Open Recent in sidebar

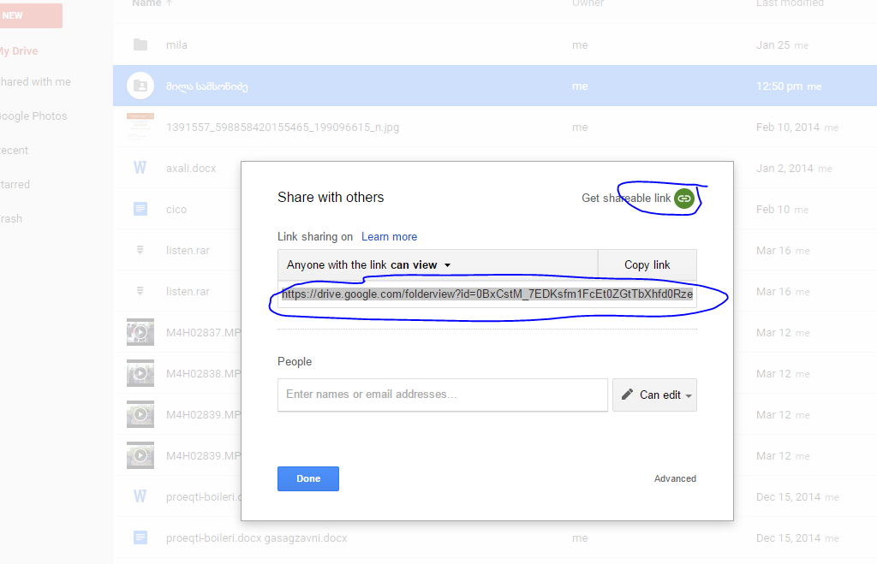[14, 150]
